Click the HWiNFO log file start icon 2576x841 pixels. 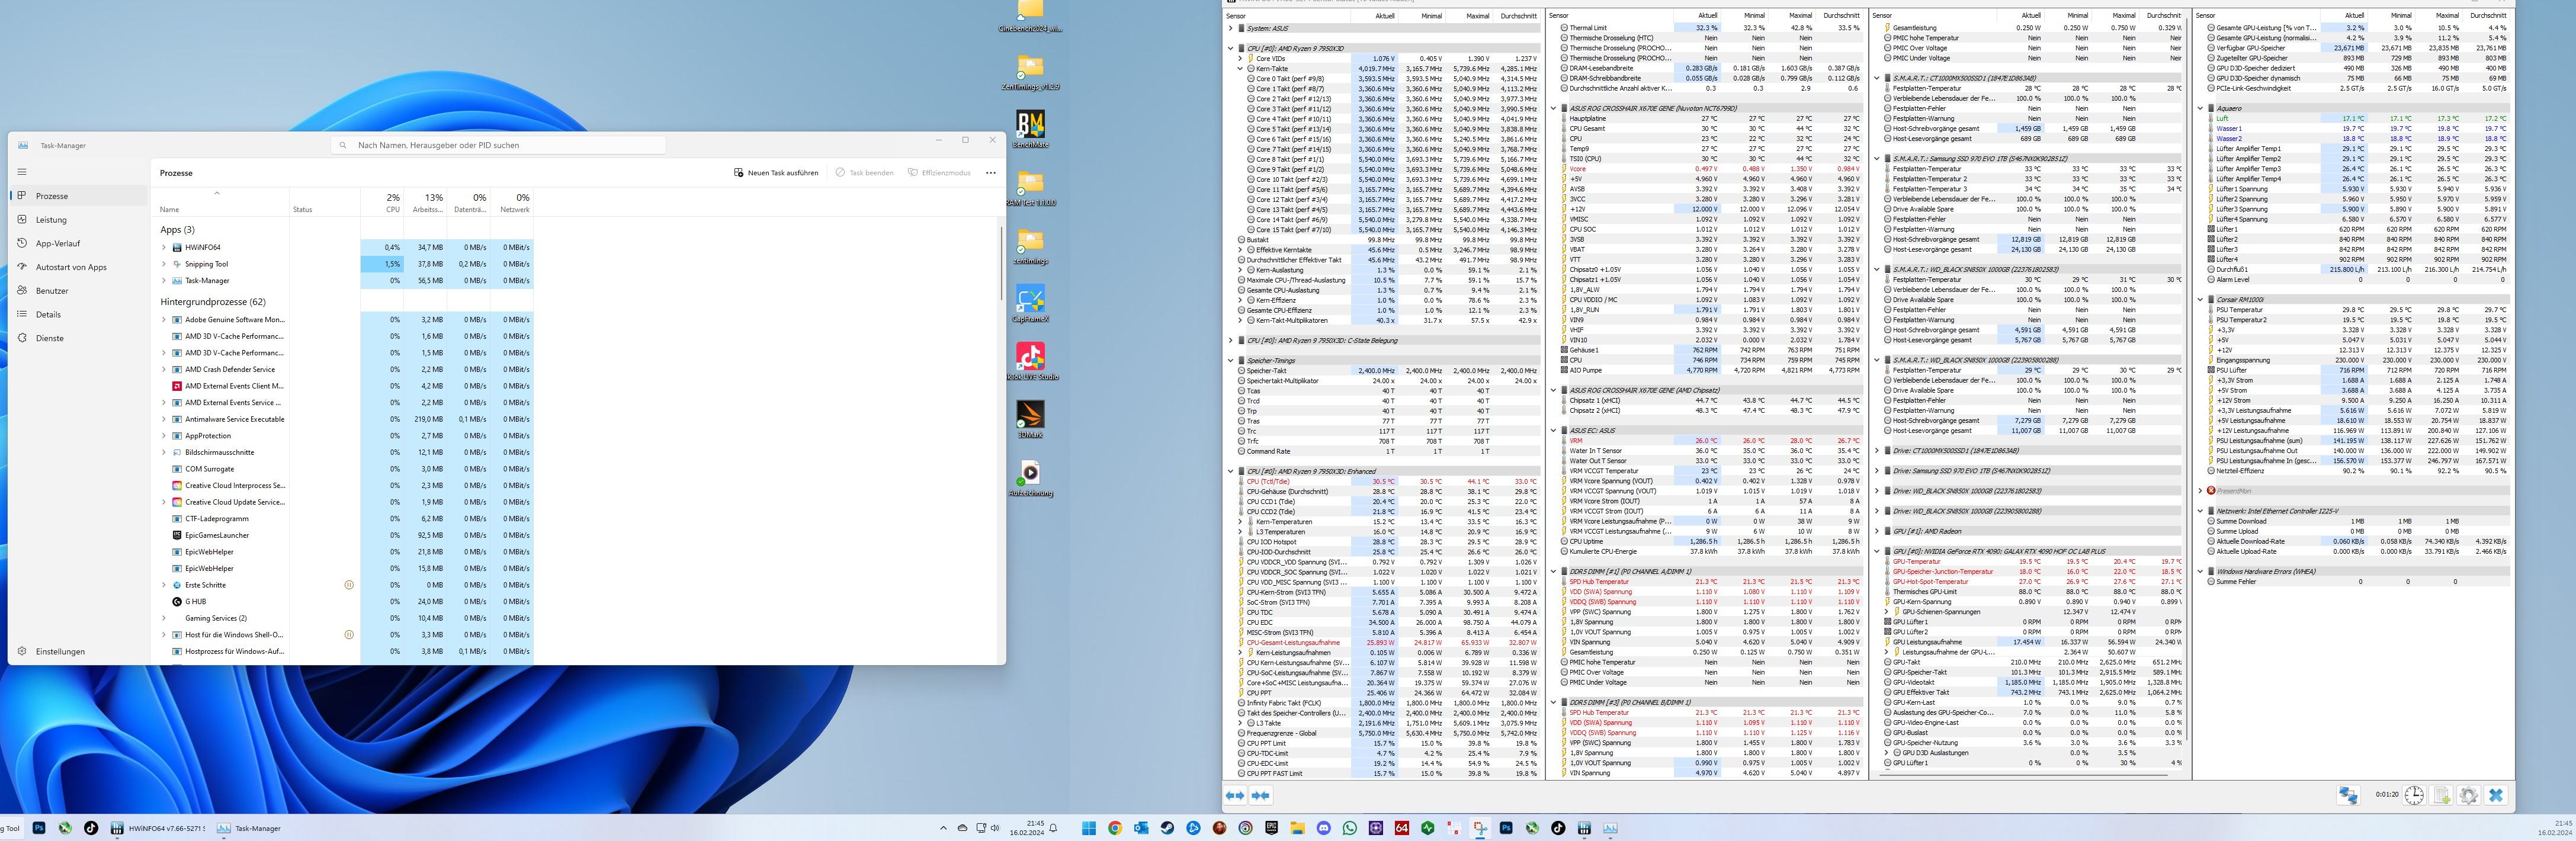[x=2442, y=795]
